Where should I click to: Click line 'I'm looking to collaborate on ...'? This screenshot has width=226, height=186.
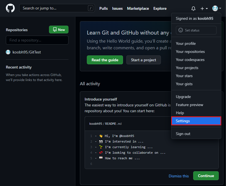pos(135,153)
